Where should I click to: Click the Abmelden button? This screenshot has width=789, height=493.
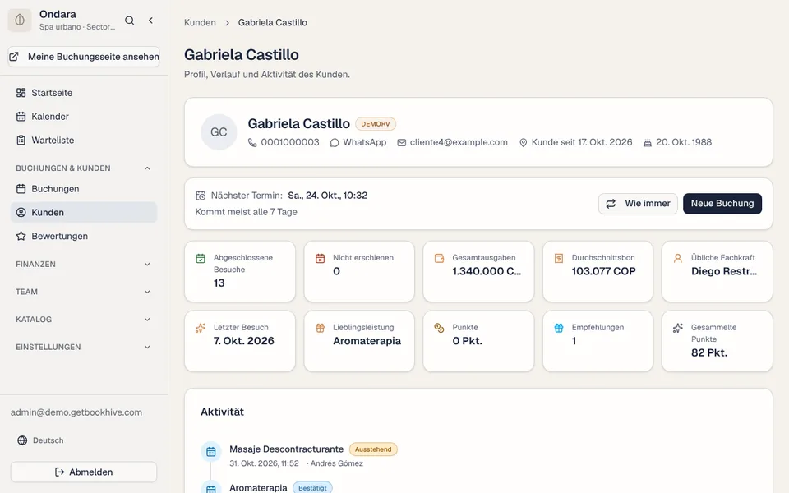point(84,472)
